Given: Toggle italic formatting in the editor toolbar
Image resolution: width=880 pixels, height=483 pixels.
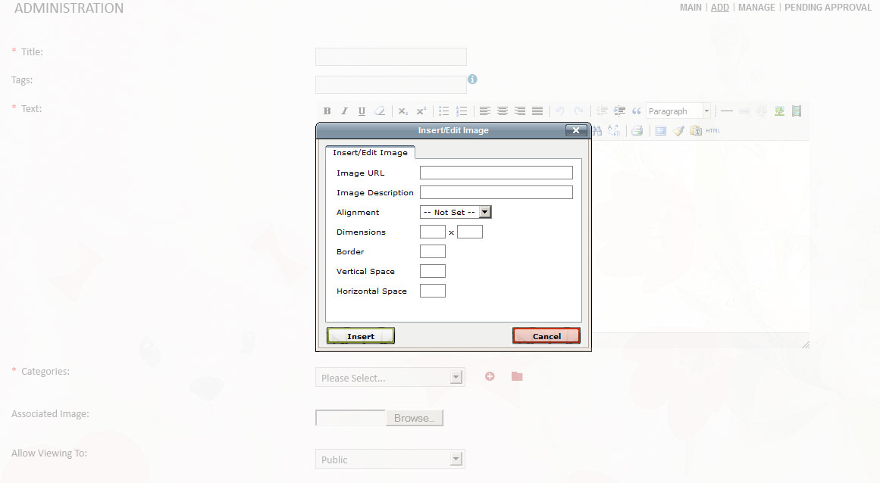Looking at the screenshot, I should [345, 111].
